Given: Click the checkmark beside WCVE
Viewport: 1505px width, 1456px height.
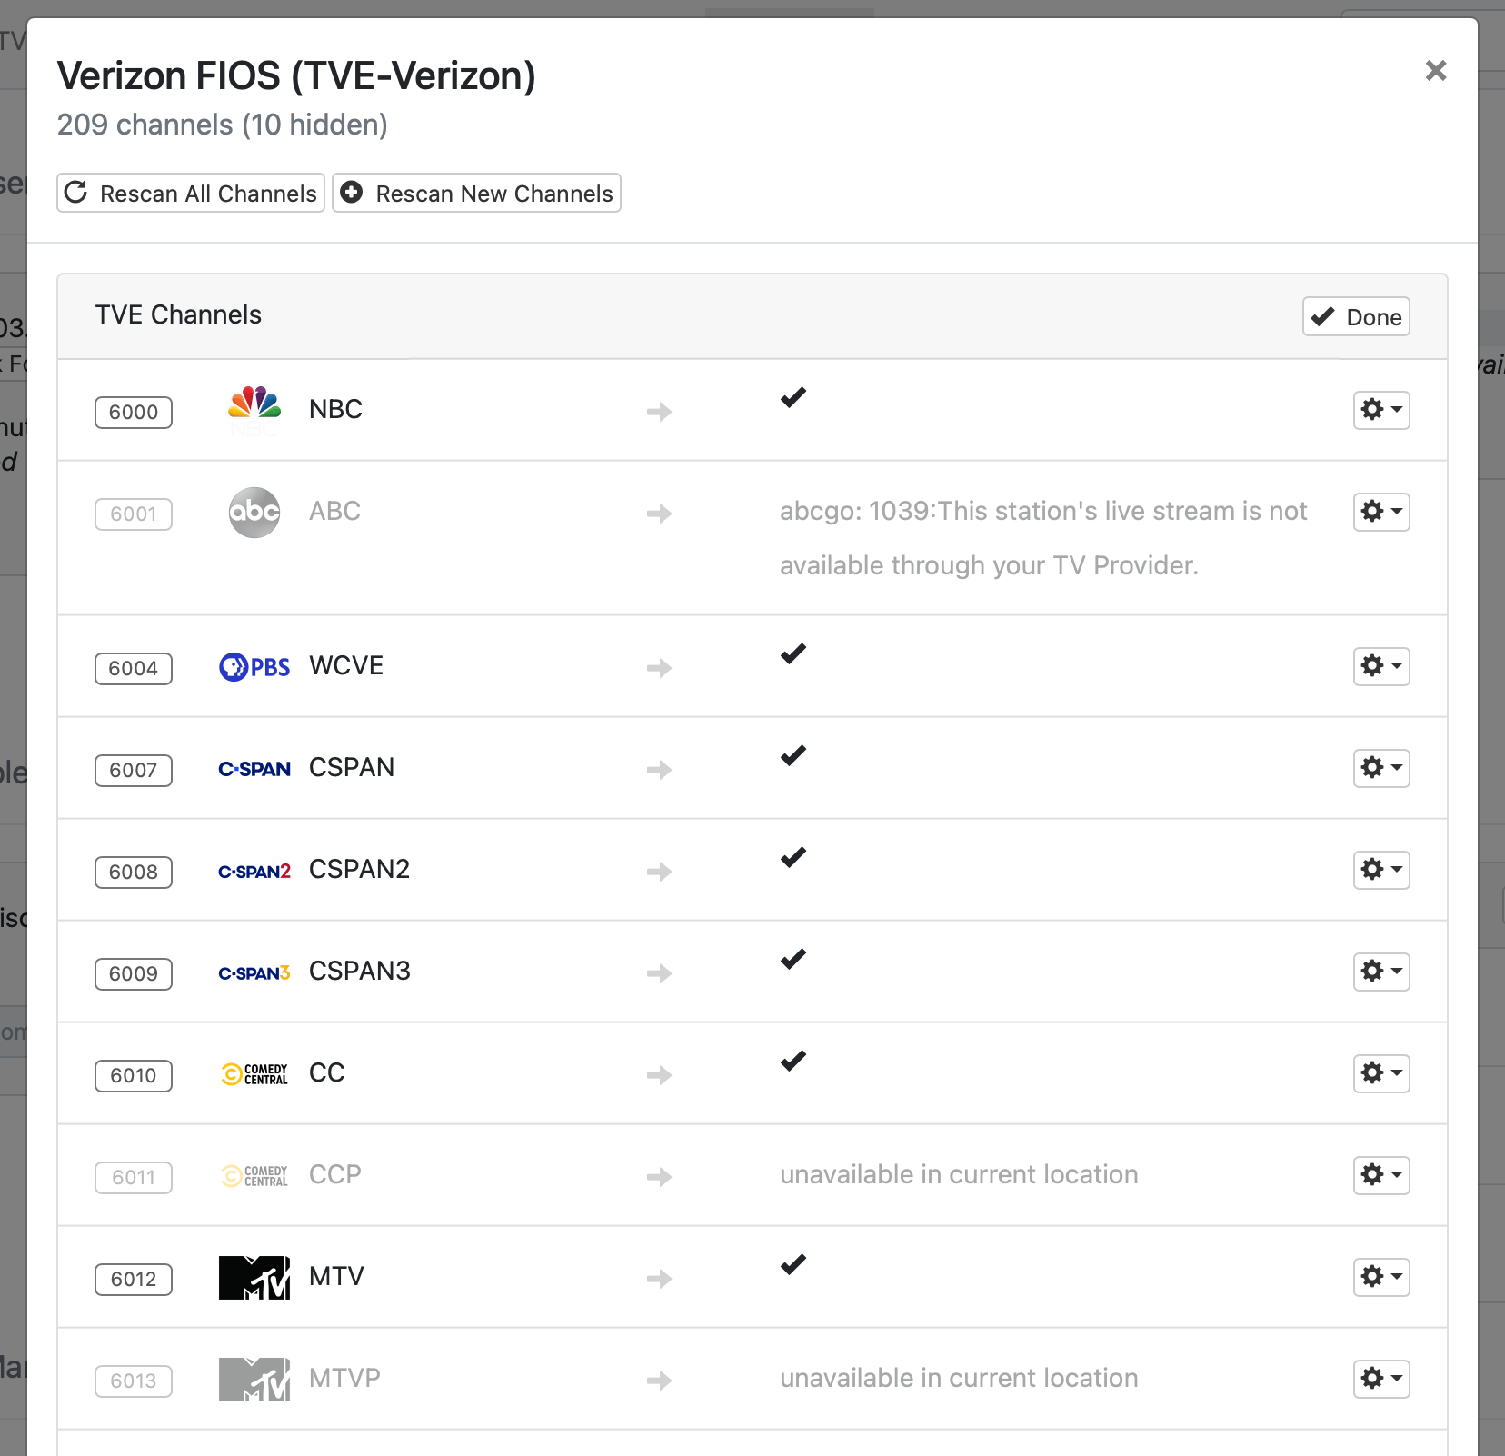Looking at the screenshot, I should [792, 654].
